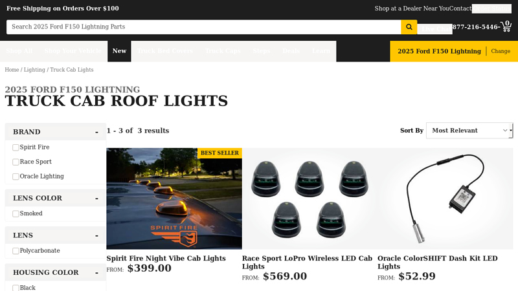Open the Steps menu
The height and width of the screenshot is (291, 518).
coord(262,51)
